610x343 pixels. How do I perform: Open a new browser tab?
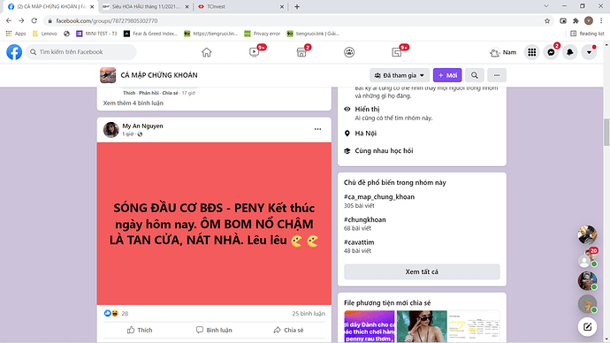297,6
